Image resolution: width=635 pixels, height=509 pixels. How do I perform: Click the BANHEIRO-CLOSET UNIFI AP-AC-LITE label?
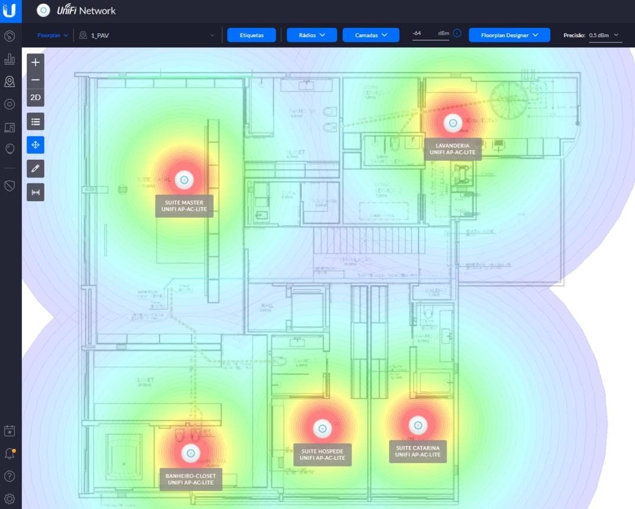pyautogui.click(x=191, y=479)
